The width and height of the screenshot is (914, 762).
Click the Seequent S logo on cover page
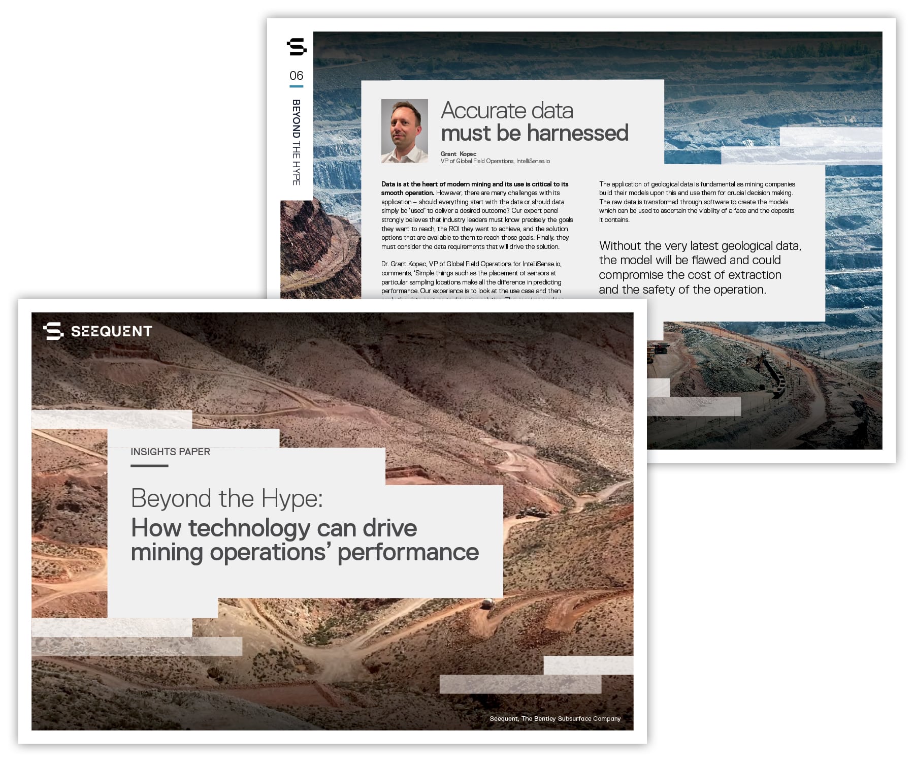pos(53,331)
